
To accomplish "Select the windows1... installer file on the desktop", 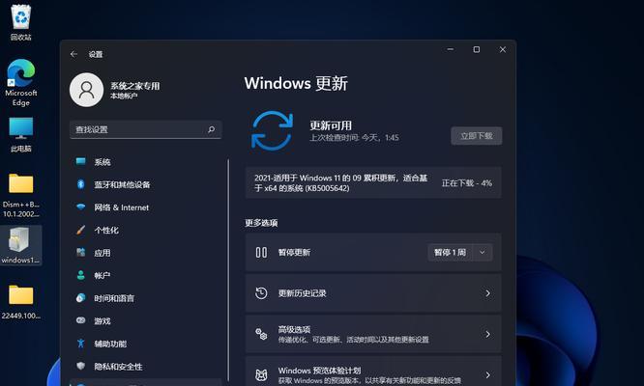I will [x=20, y=245].
